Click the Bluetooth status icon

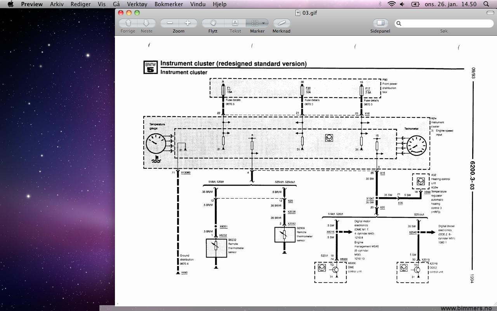click(x=380, y=4)
